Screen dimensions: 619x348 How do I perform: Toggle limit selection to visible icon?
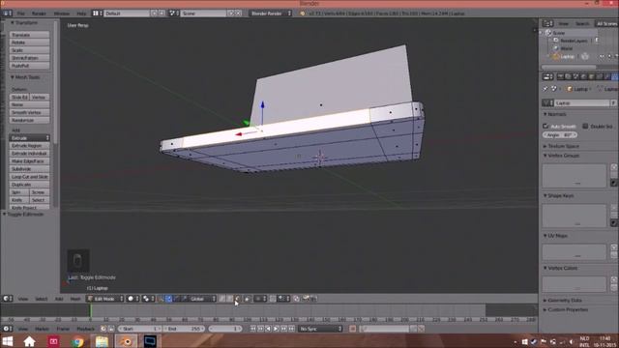[x=248, y=299]
